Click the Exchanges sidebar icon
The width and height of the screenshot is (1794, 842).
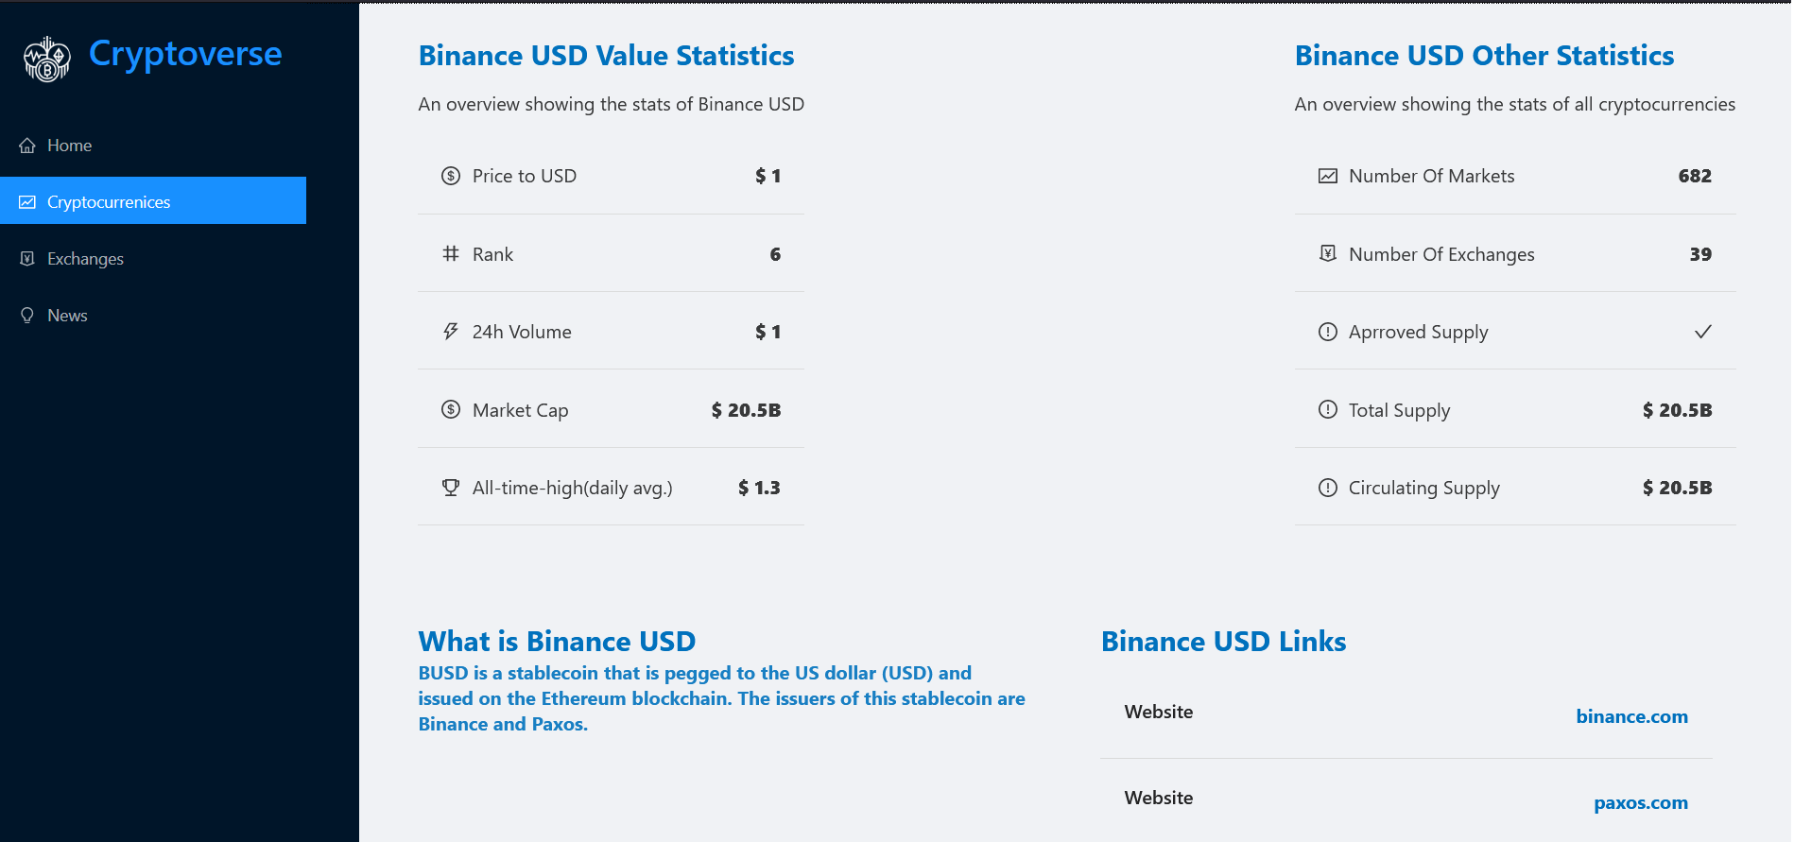tap(27, 259)
